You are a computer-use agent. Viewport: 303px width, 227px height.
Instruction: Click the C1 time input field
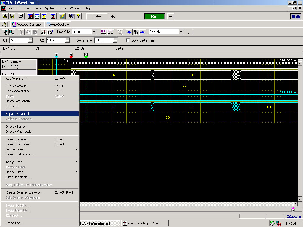point(19,40)
